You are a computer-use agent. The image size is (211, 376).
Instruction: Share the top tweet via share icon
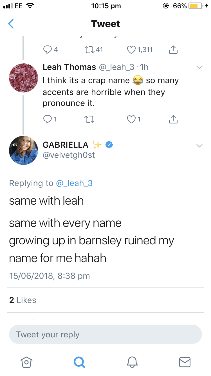tap(173, 50)
